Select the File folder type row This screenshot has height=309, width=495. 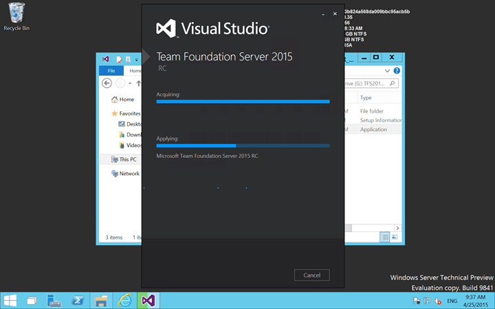pos(371,111)
